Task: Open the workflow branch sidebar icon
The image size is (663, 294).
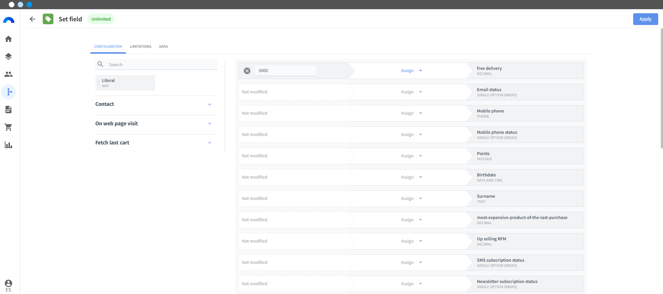Action: [x=9, y=92]
